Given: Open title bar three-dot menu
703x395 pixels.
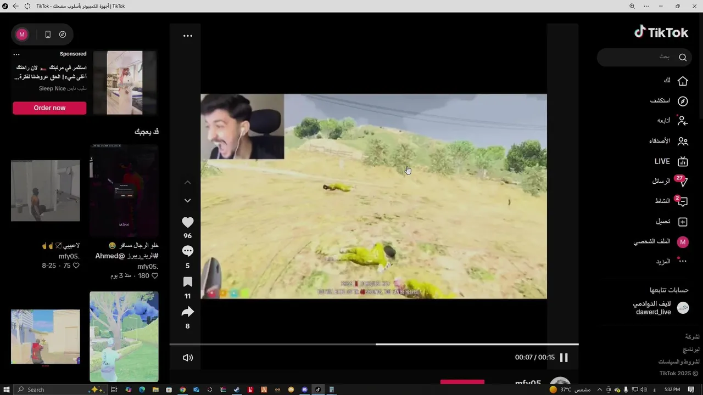Looking at the screenshot, I should click(x=646, y=6).
